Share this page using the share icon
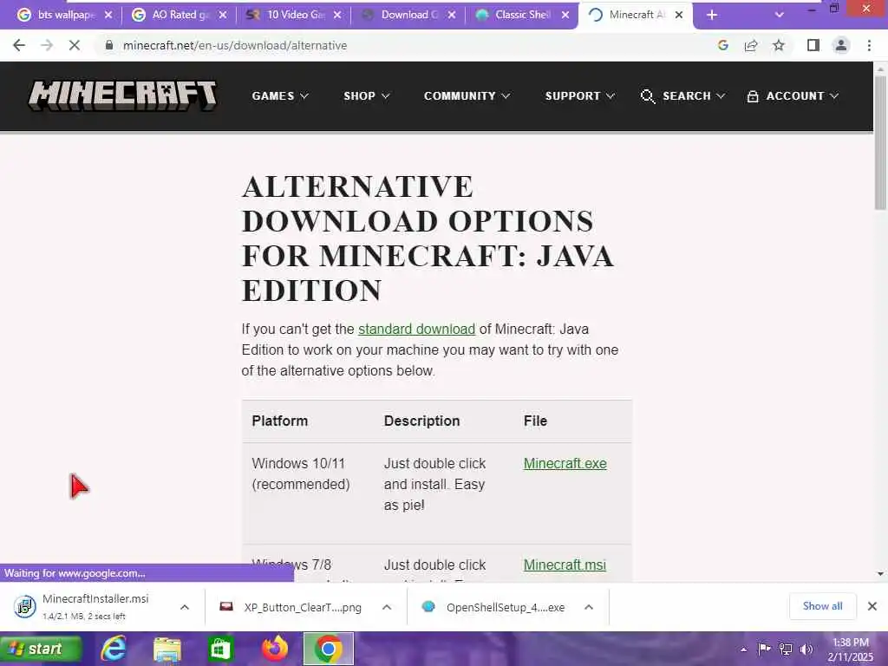 pos(751,45)
